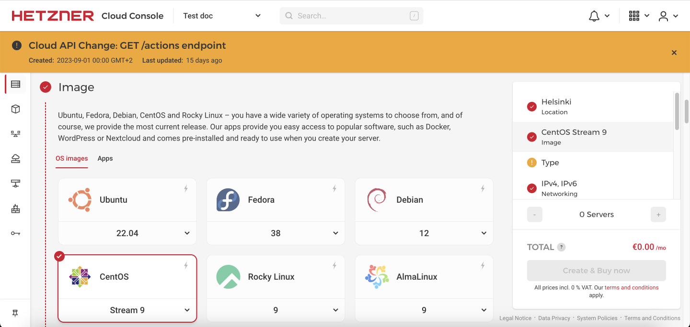Jump to IPv4, IPv6 Networking step
The height and width of the screenshot is (327, 690).
[593, 188]
